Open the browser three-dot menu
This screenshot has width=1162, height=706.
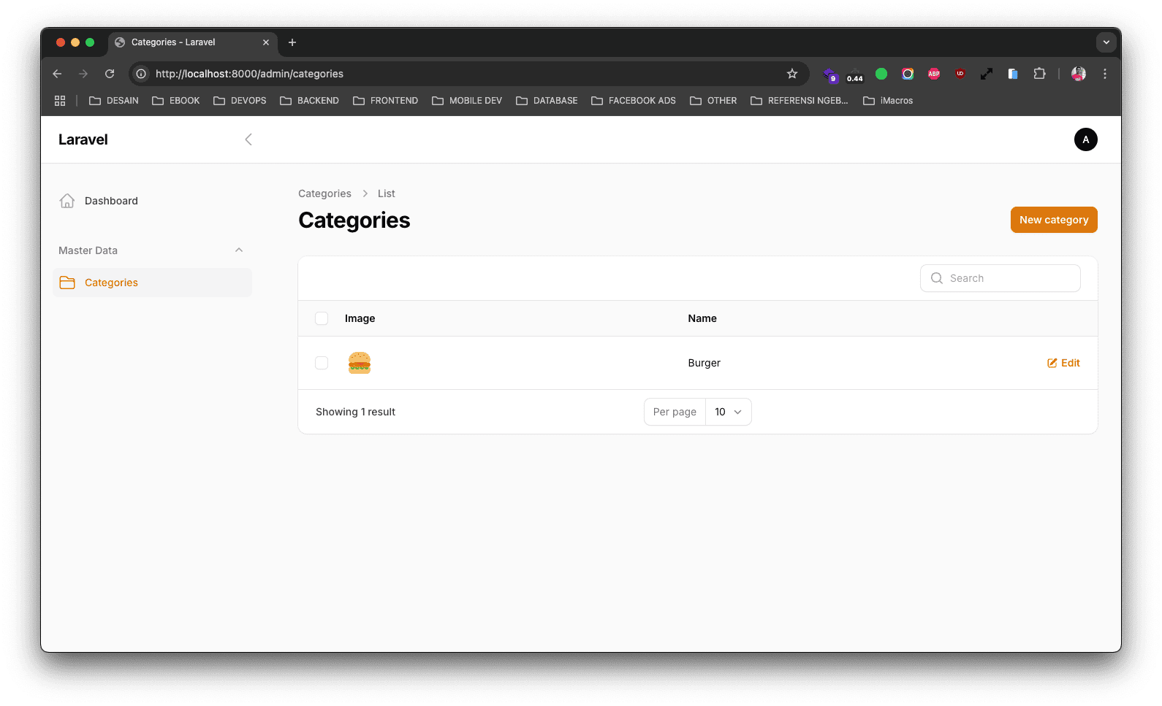point(1105,74)
